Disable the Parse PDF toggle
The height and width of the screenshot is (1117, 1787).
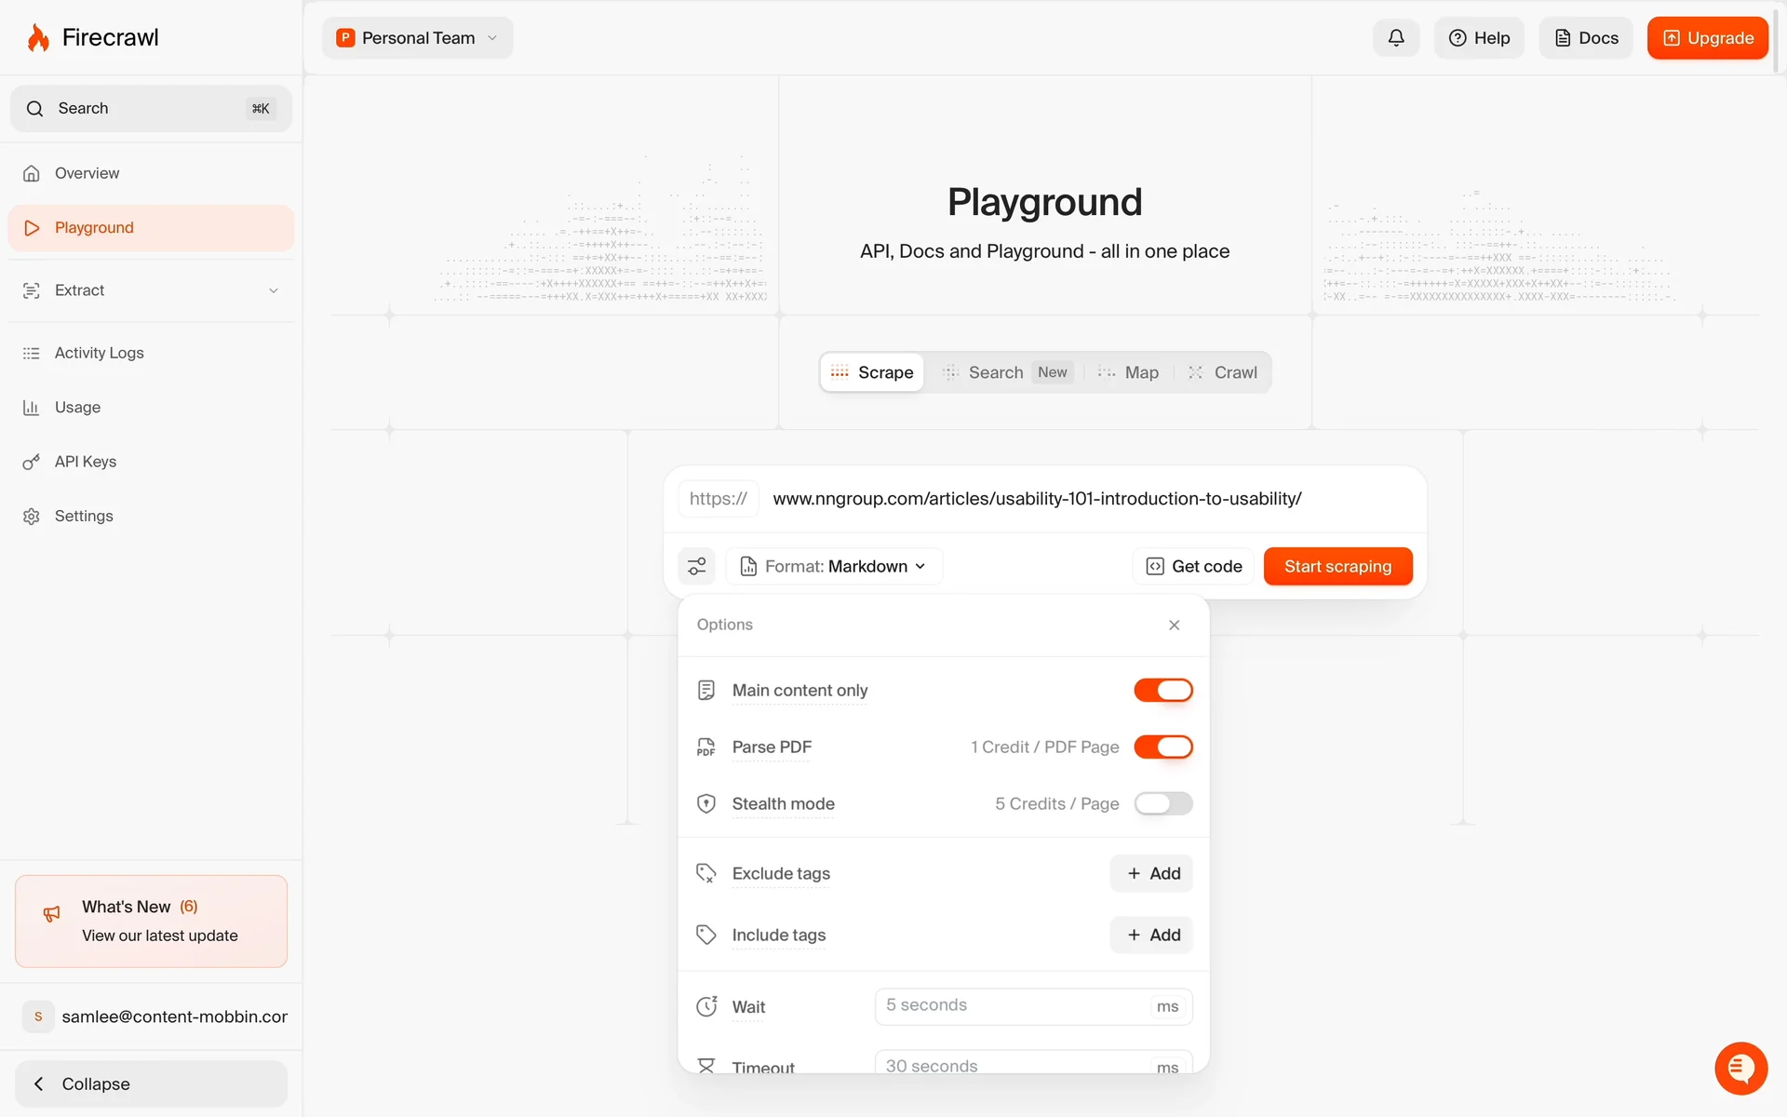[x=1162, y=747]
